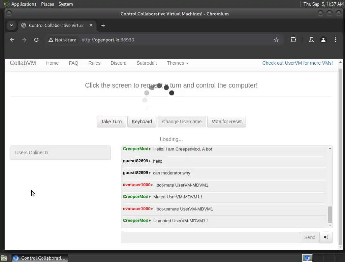This screenshot has height=262, width=345.
Task: Bookmark this page with the star icon
Action: 276,40
